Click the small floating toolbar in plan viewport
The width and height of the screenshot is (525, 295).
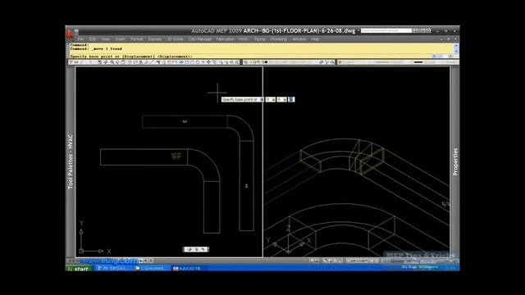tap(196, 249)
